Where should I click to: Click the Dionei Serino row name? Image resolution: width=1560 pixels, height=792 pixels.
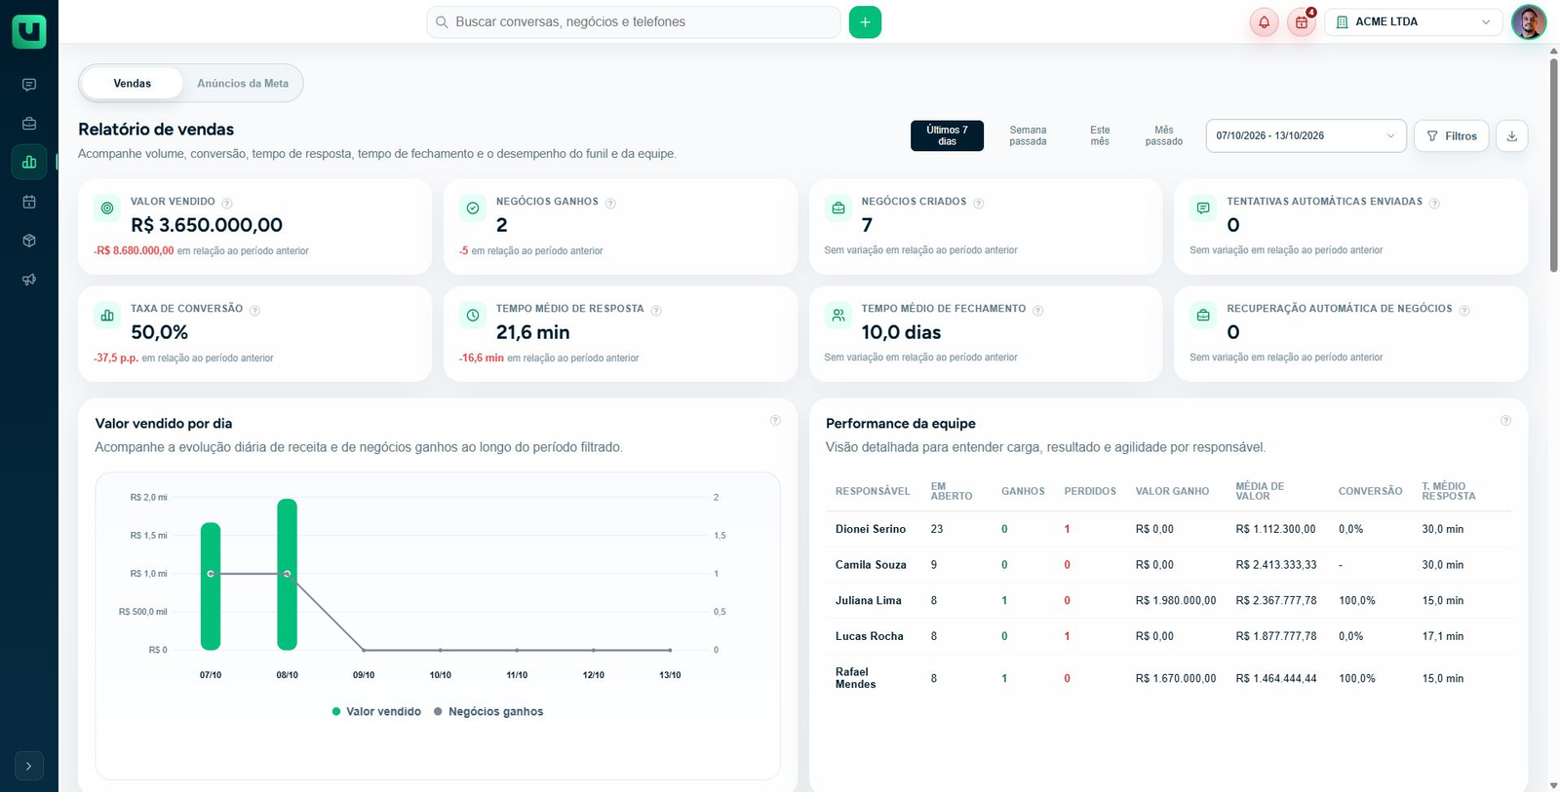(x=871, y=530)
